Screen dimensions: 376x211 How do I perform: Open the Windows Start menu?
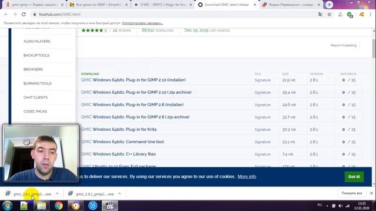[x=8, y=206]
